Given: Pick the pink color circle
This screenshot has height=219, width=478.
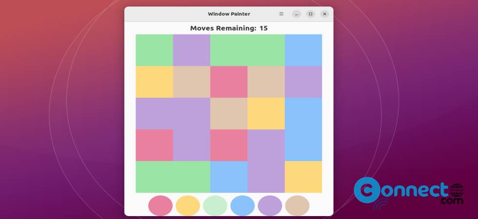Looking at the screenshot, I should [x=160, y=205].
